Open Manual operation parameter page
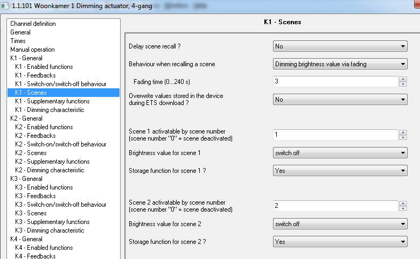 32,50
